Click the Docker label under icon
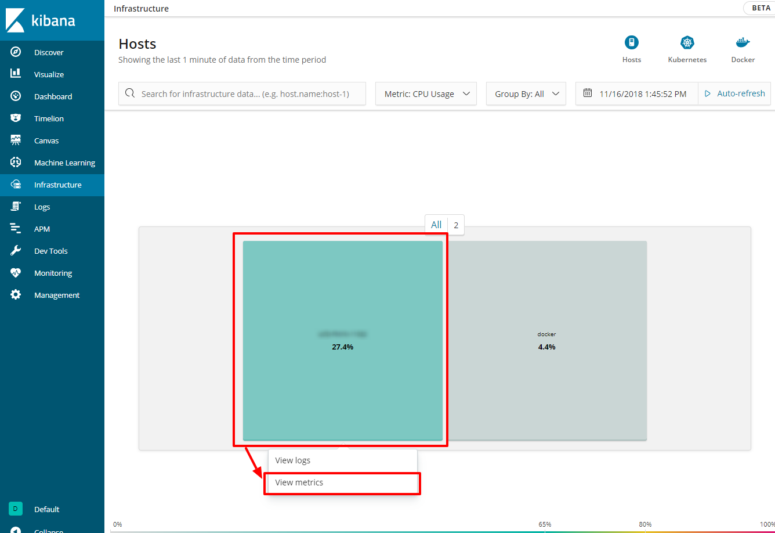Viewport: 775px width, 533px height. (743, 60)
